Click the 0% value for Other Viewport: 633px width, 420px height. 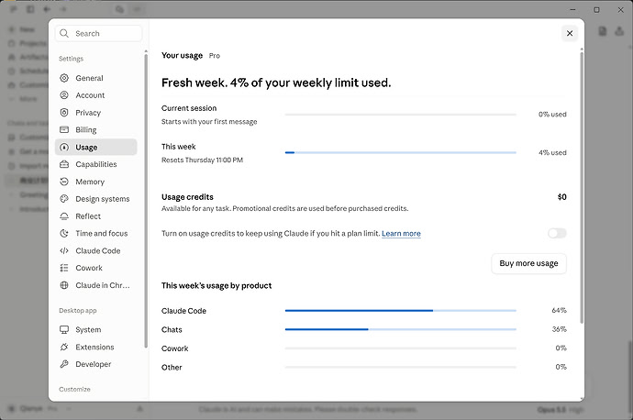(x=561, y=367)
